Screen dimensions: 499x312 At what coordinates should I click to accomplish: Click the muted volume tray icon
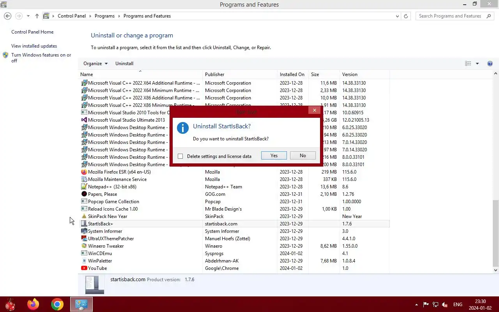(x=445, y=305)
